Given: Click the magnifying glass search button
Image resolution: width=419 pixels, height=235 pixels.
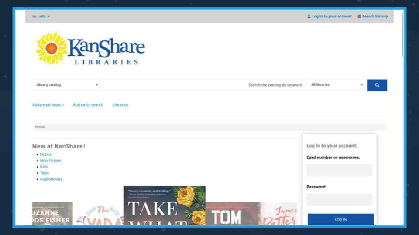Looking at the screenshot, I should click(377, 85).
